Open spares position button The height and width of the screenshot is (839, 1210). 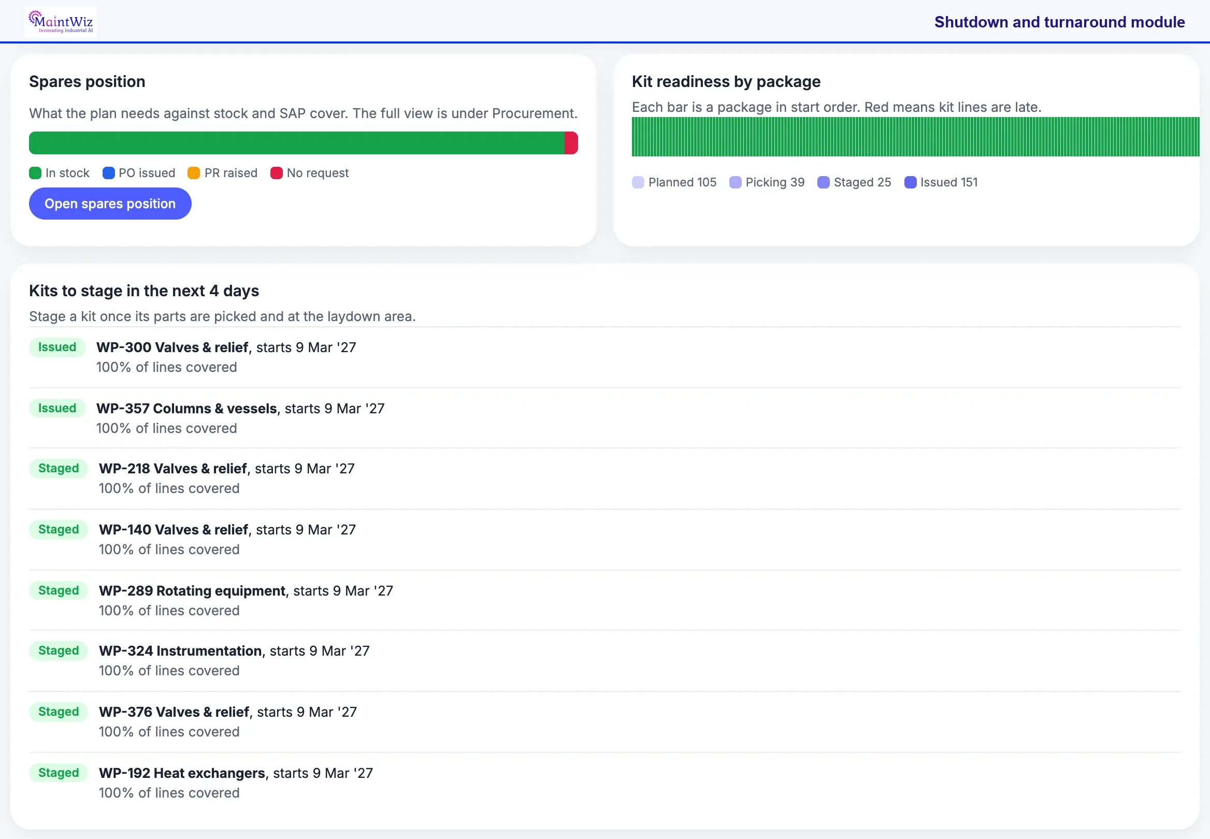[110, 204]
